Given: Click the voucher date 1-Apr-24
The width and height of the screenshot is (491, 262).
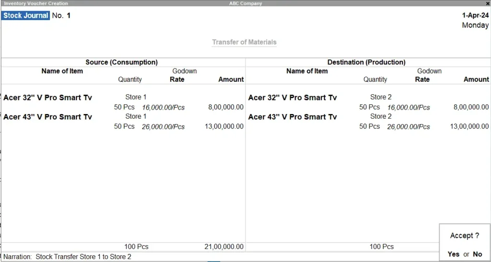Looking at the screenshot, I should point(475,15).
